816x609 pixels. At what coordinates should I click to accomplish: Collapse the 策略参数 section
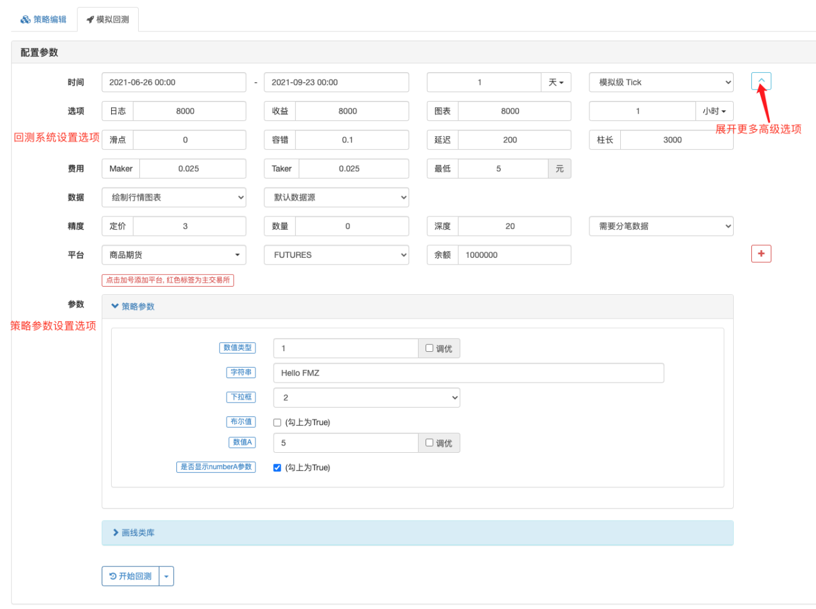[133, 306]
